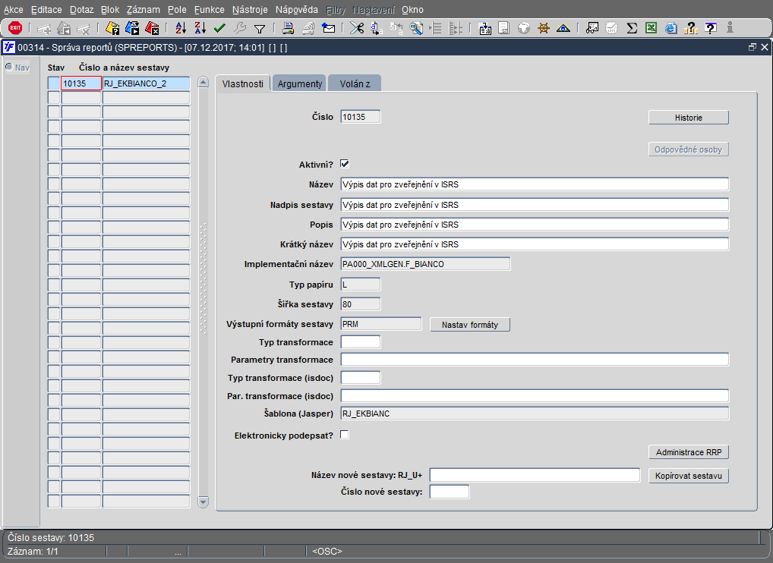Switch to the Volán z tab
This screenshot has height=563, width=773.
[x=355, y=83]
